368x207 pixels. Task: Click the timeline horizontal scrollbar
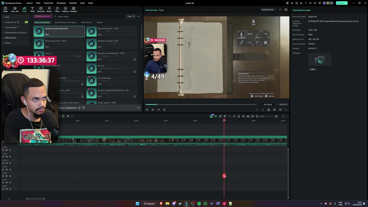pyautogui.click(x=35, y=199)
